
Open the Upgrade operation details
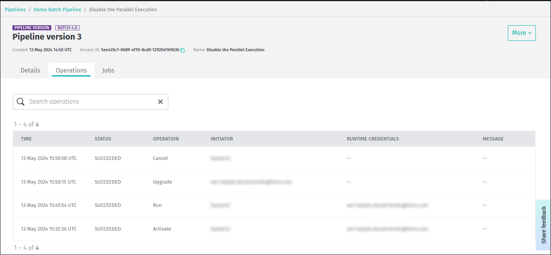coord(162,182)
